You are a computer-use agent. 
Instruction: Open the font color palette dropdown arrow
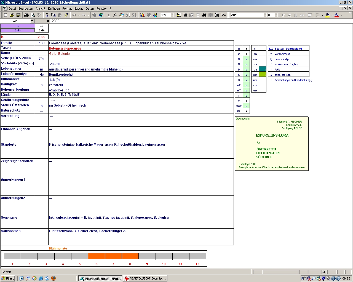[x=341, y=15]
